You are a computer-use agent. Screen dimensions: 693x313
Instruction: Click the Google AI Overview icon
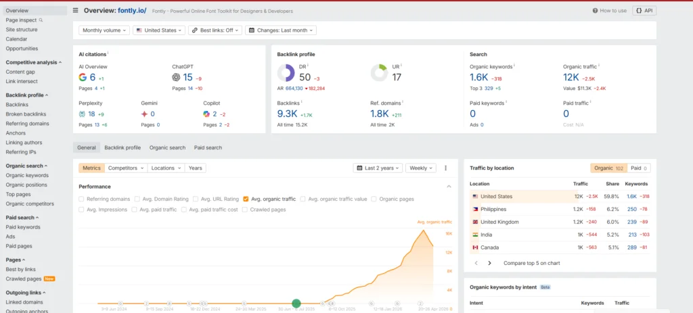83,77
